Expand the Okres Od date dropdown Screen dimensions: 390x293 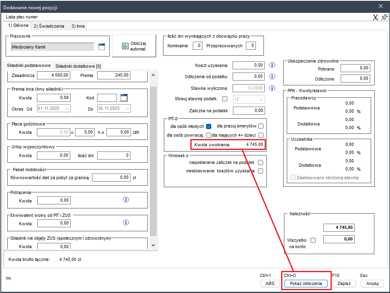67,109
